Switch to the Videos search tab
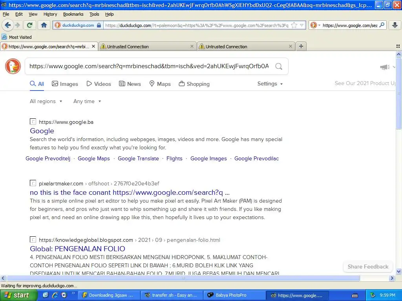 click(99, 84)
